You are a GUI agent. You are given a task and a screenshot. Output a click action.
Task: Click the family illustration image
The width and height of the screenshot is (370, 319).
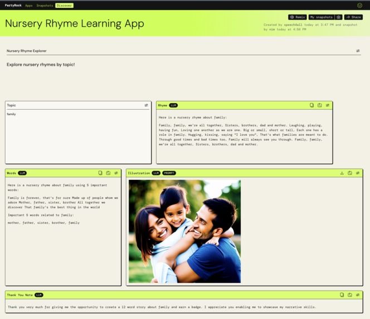[x=185, y=231]
